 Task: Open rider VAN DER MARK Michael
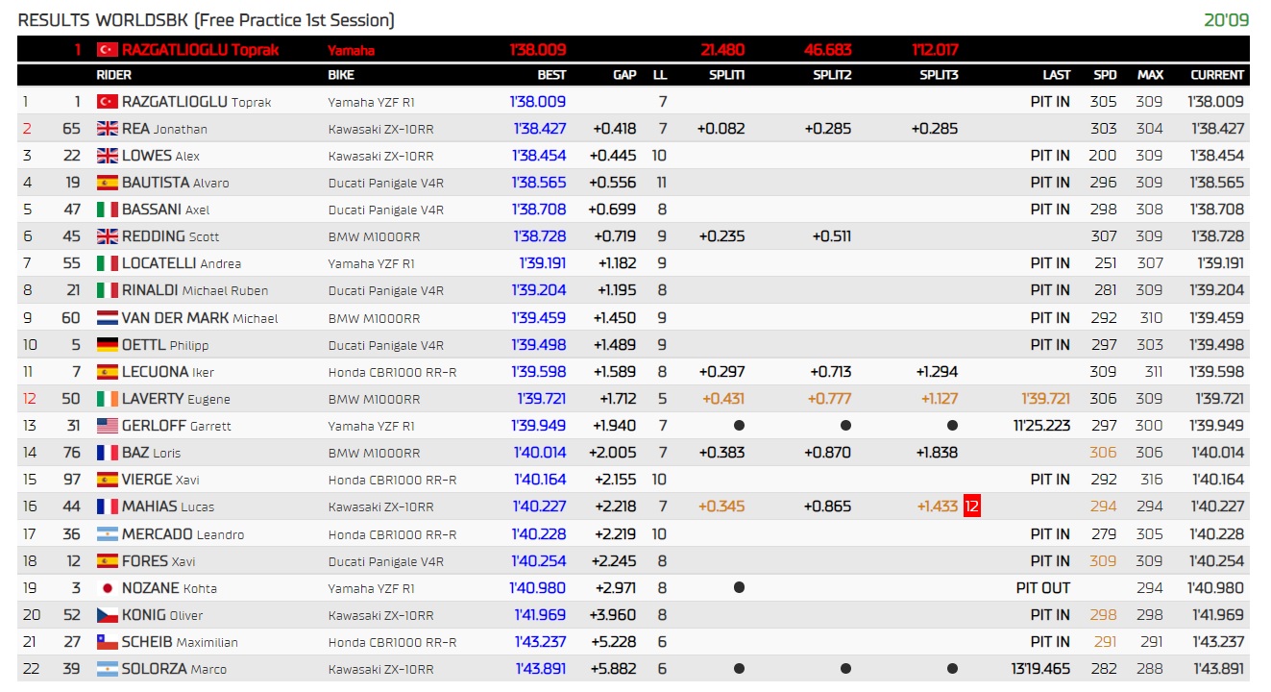tap(200, 317)
